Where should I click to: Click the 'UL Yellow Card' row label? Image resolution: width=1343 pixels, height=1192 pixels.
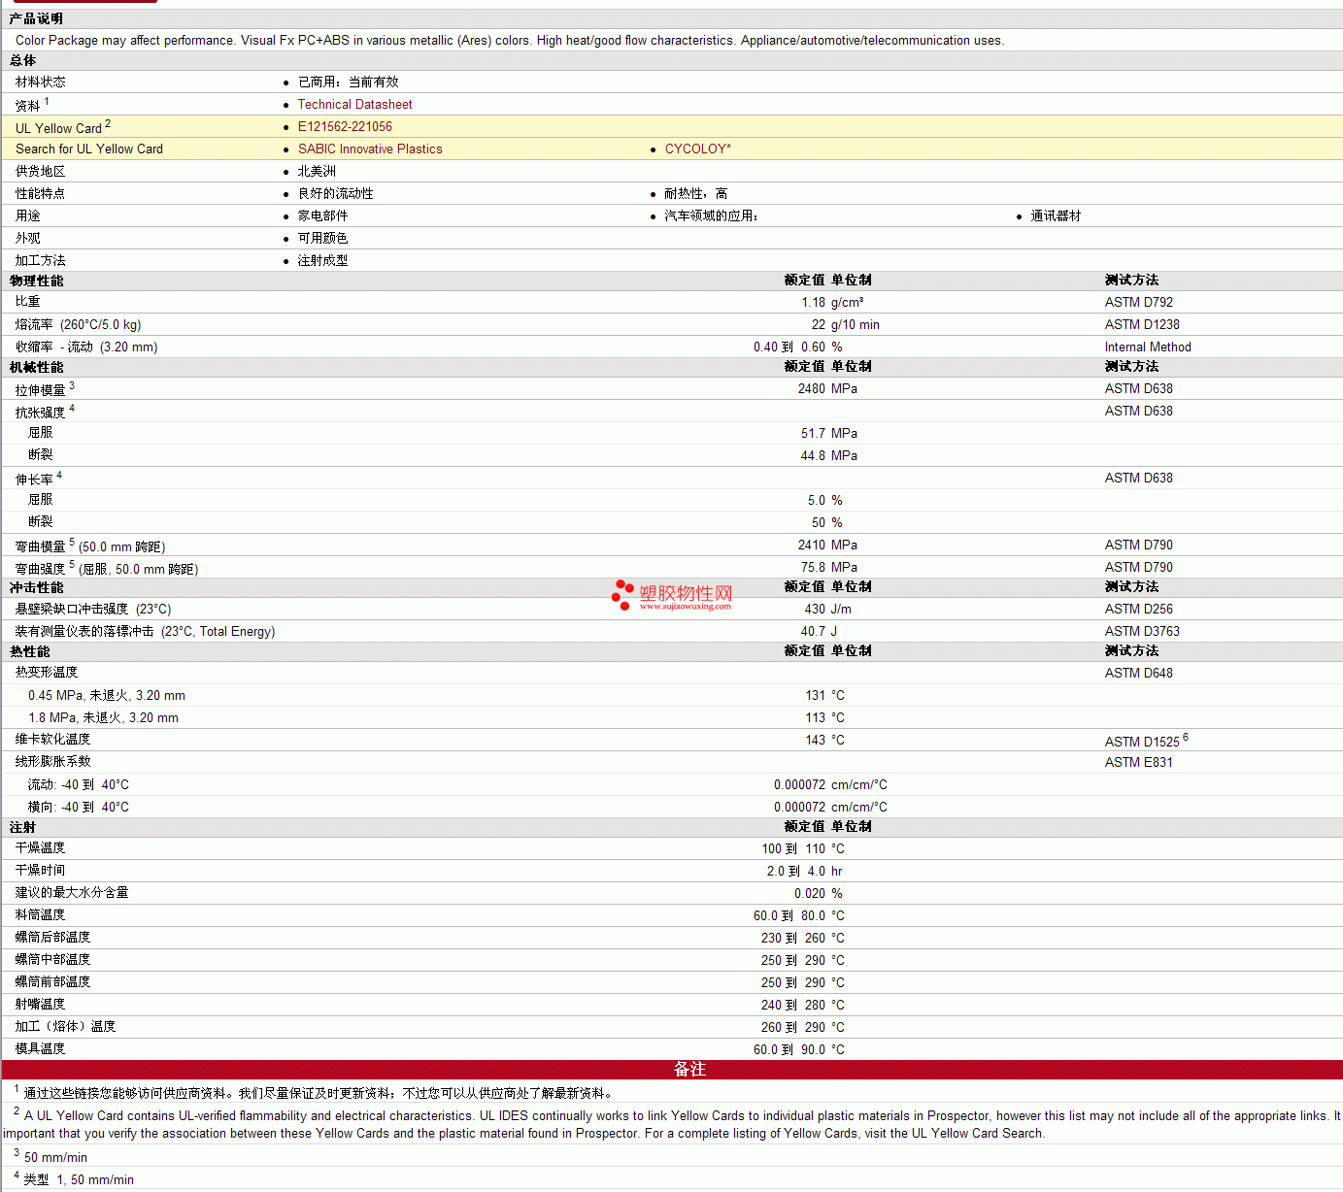58,128
